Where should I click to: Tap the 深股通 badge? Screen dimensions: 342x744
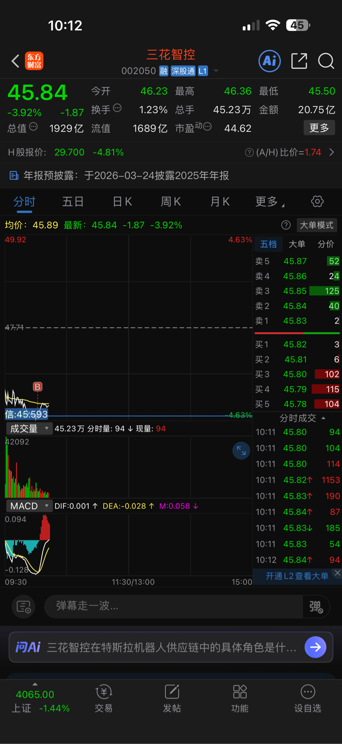(x=183, y=71)
